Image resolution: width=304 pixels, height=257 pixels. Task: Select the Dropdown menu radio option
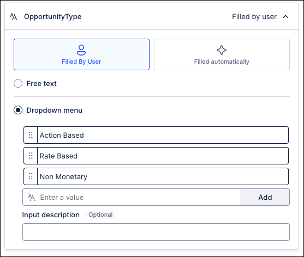pyautogui.click(x=18, y=110)
